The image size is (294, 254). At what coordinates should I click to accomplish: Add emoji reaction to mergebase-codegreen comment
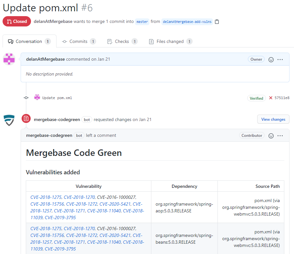271,136
